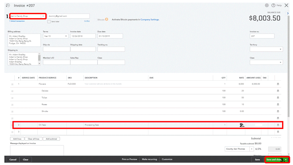Click the Ship via field
This screenshot has width=293, height=165.
pos(57,49)
